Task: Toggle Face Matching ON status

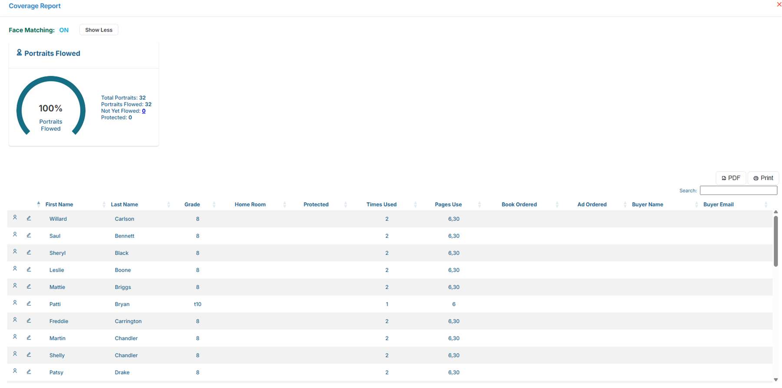Action: pyautogui.click(x=64, y=30)
